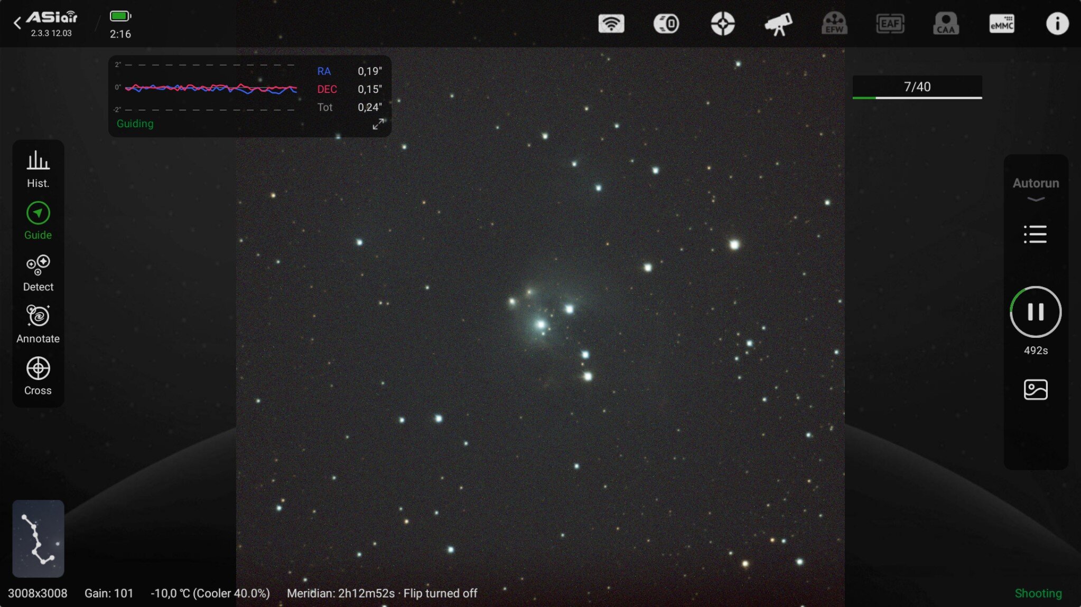Open the guiding crosshair settings icon
Image resolution: width=1081 pixels, height=607 pixels.
tap(722, 24)
